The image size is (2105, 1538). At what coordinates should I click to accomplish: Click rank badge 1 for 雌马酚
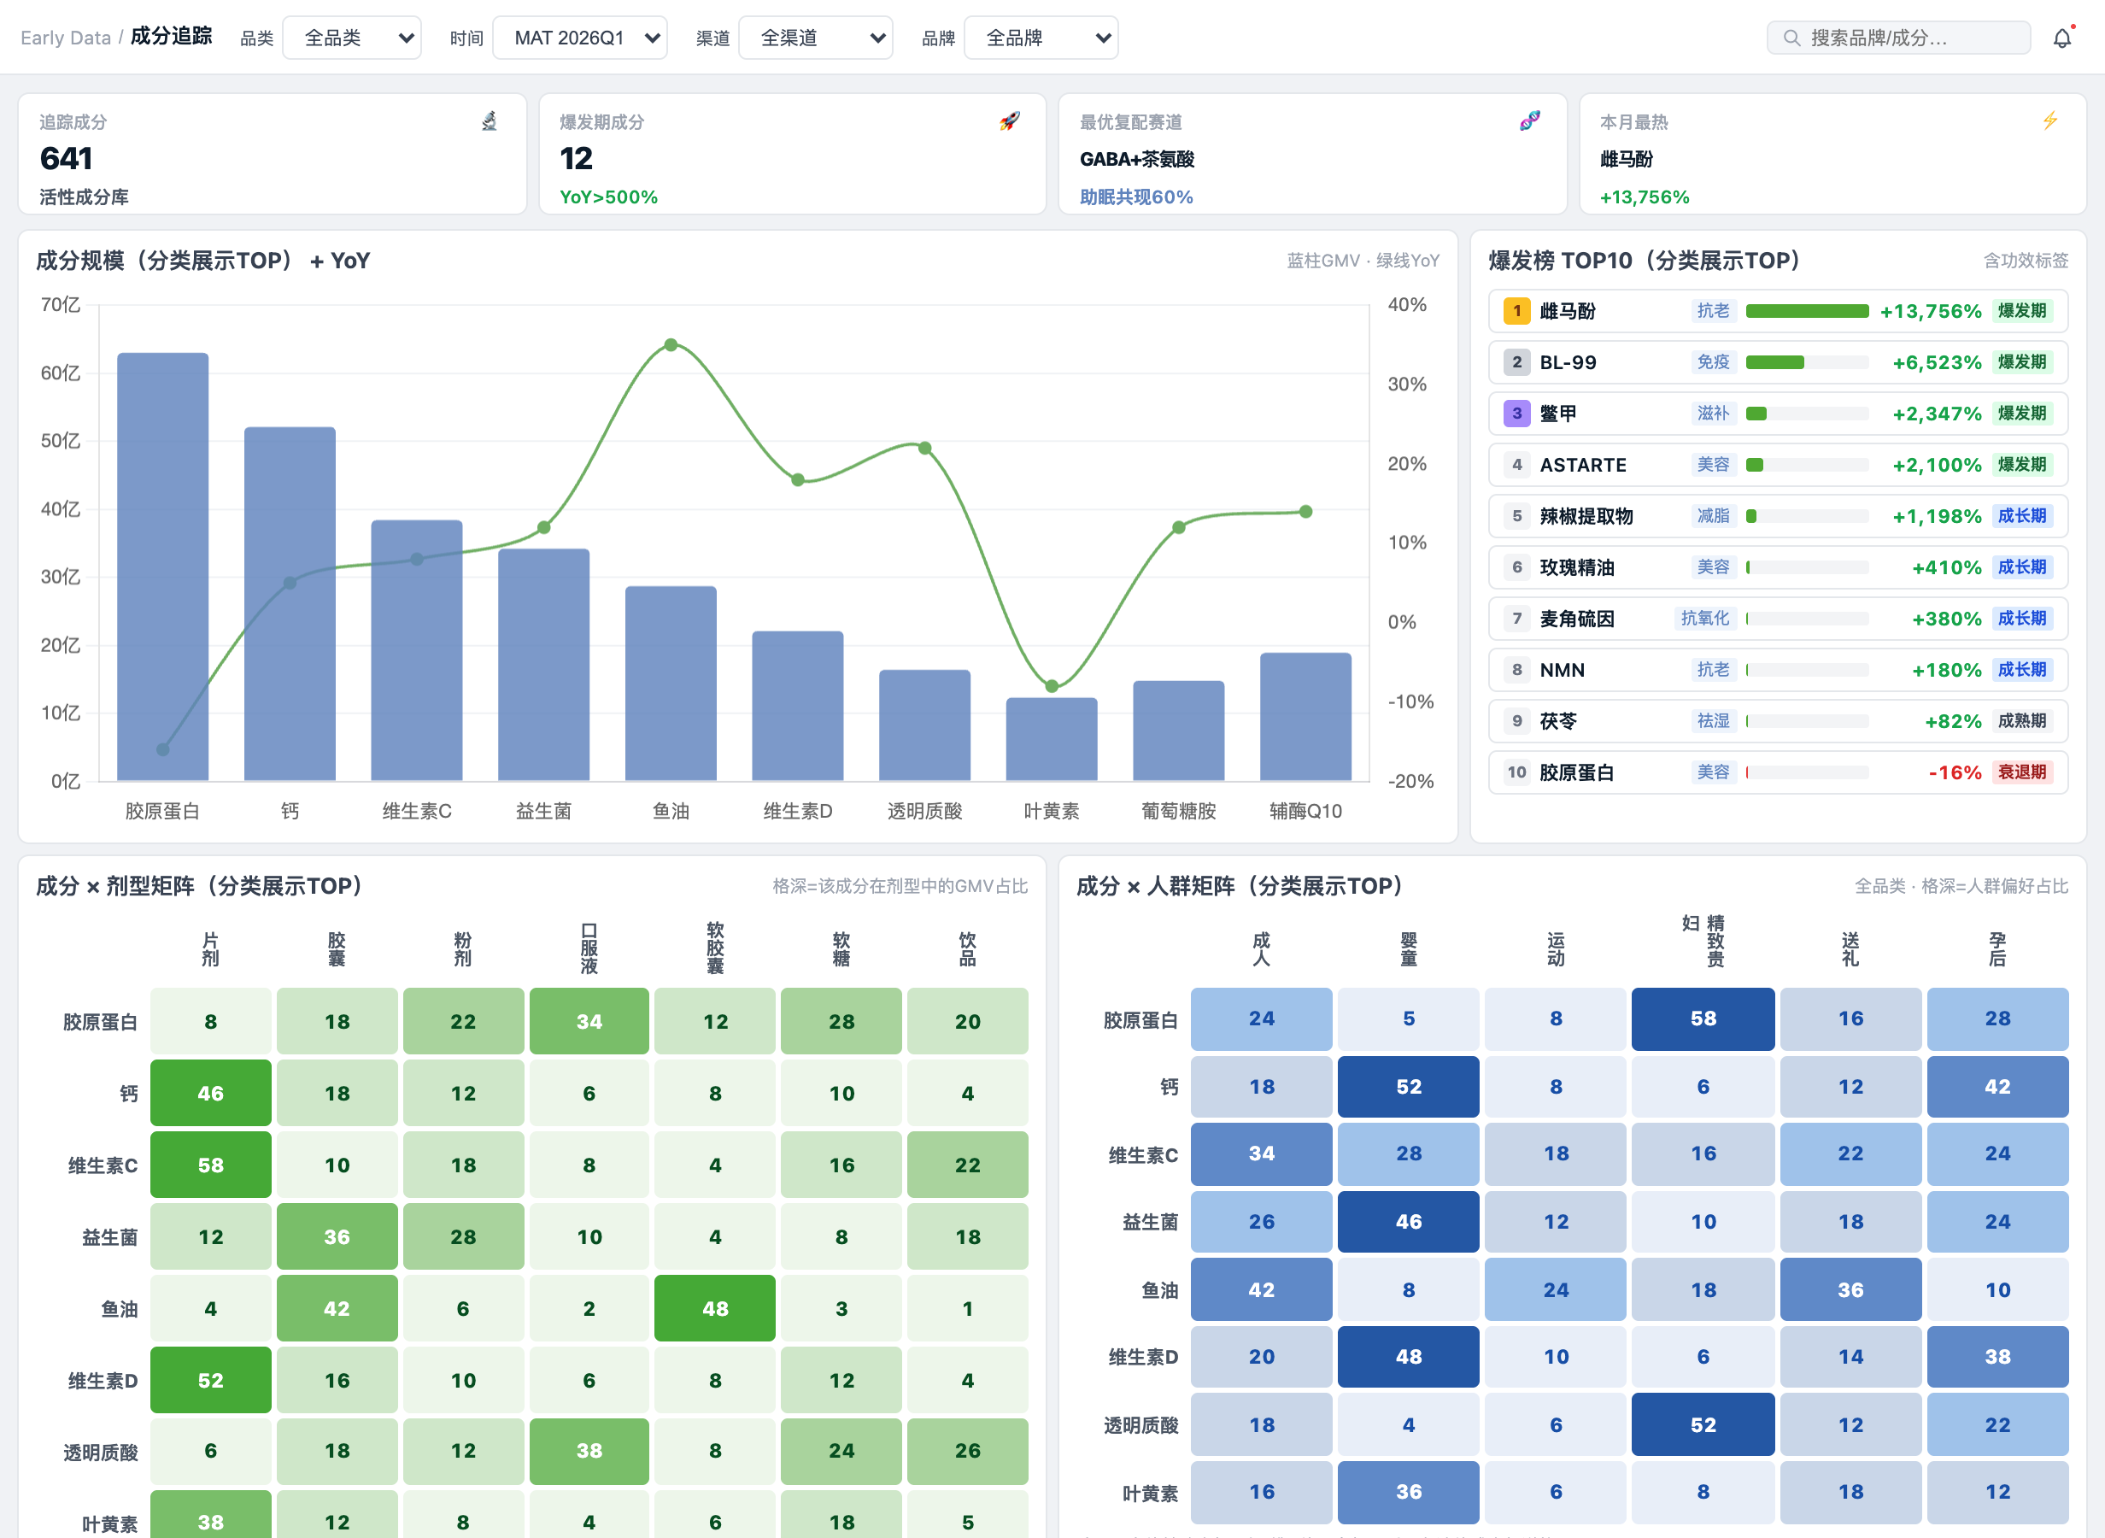[x=1517, y=311]
